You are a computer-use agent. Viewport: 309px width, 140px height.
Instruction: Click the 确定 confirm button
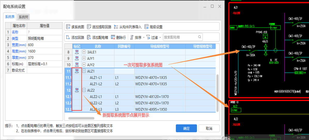pyautogui.click(x=186, y=128)
